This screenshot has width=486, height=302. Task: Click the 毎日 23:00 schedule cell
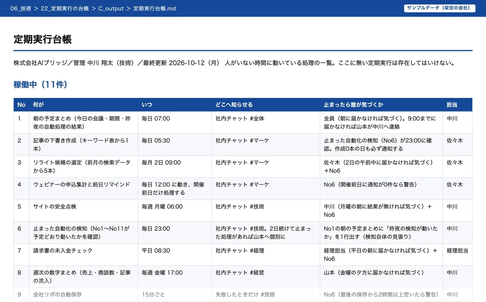pyautogui.click(x=175, y=232)
